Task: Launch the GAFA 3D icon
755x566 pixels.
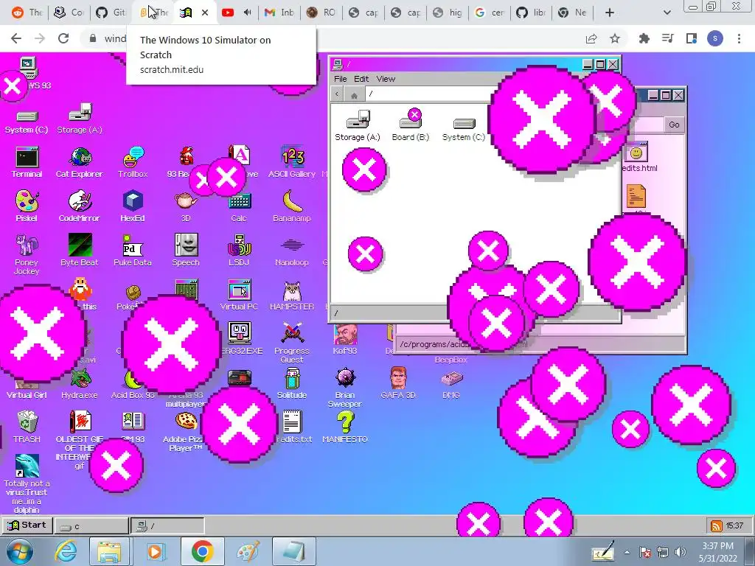Action: pyautogui.click(x=398, y=383)
